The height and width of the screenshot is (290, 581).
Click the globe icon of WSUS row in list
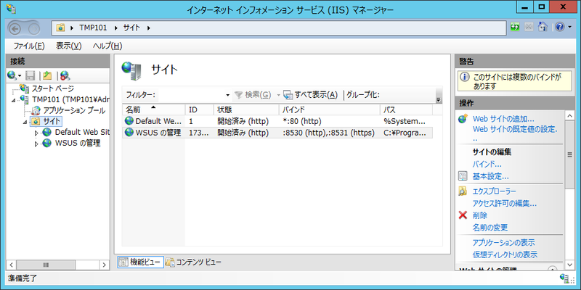click(x=129, y=132)
